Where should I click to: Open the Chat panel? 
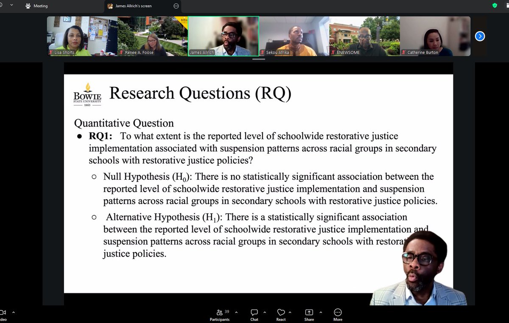(x=254, y=315)
